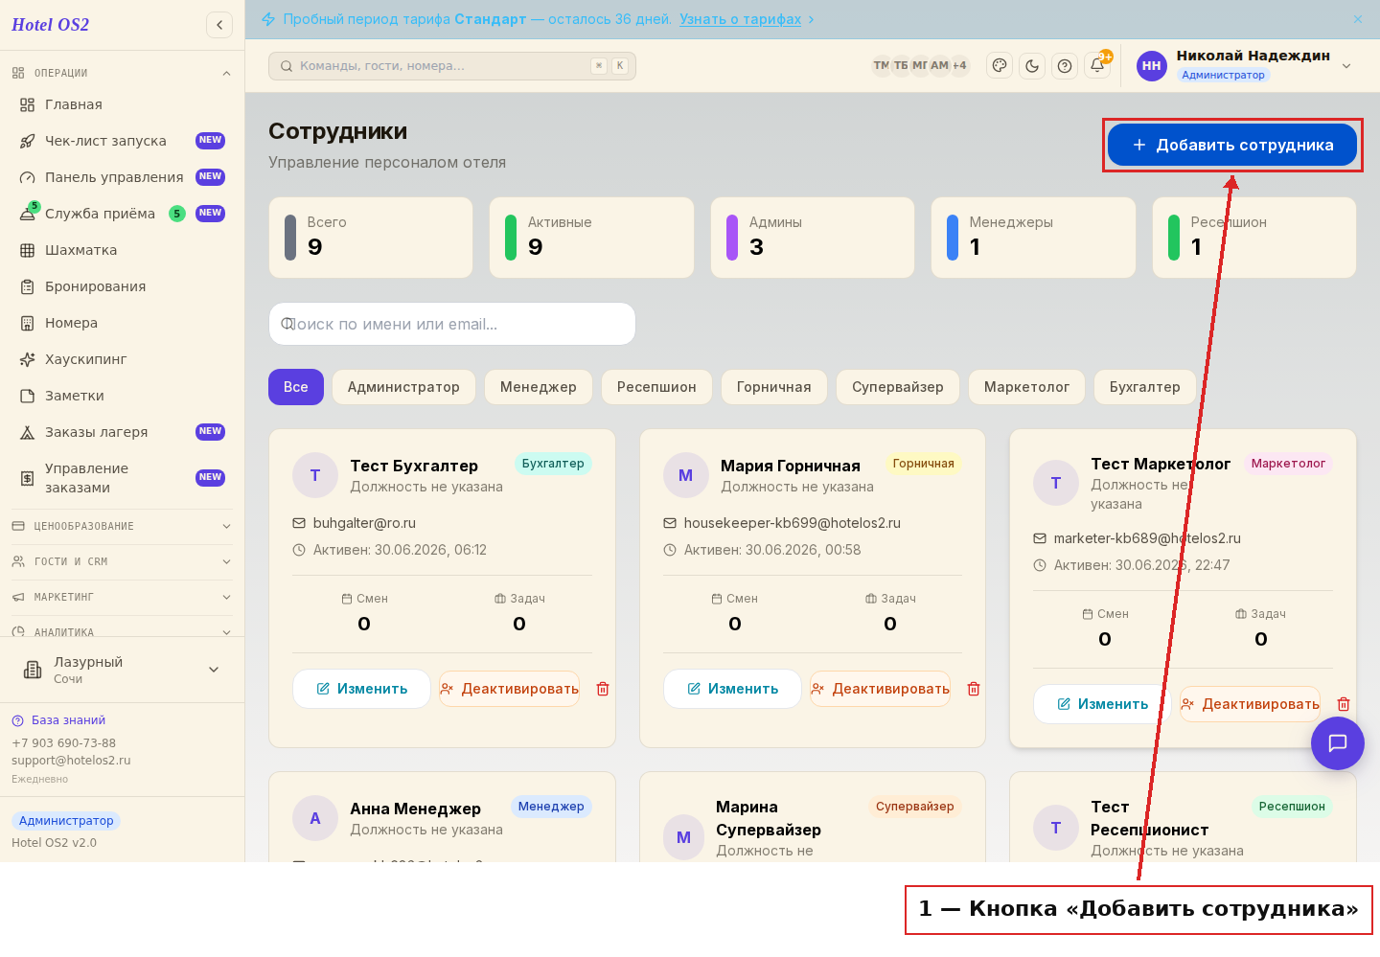Delete Мария Горничная with trash icon
The image size is (1380, 957).
tap(974, 689)
